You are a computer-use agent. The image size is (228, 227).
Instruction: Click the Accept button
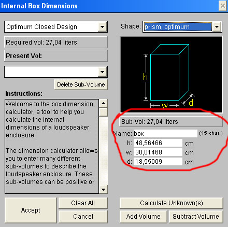point(31,210)
